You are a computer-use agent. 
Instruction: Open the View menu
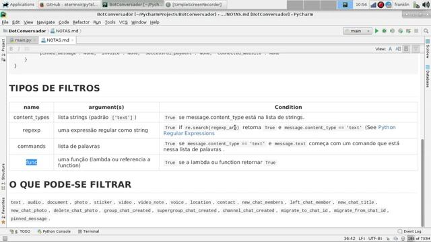tap(28, 22)
